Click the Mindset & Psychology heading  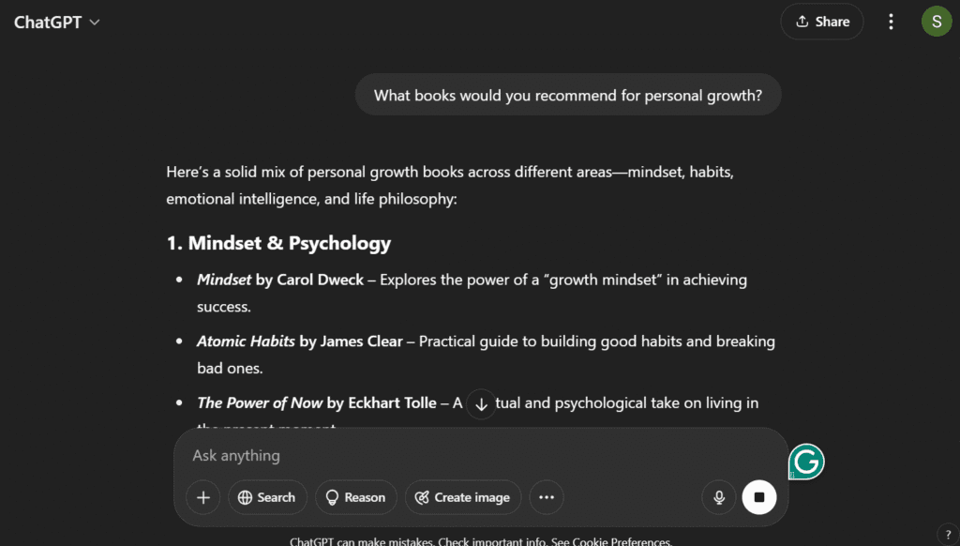pos(278,243)
